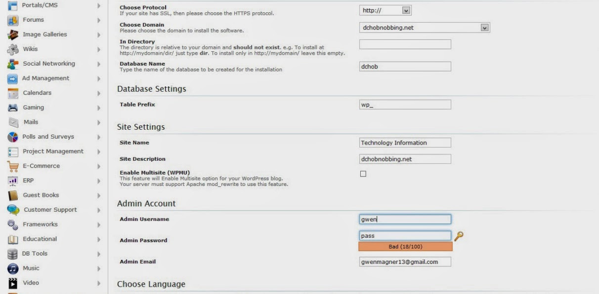Image resolution: width=599 pixels, height=294 pixels.
Task: Select the Guest Books label
Action: coord(41,195)
